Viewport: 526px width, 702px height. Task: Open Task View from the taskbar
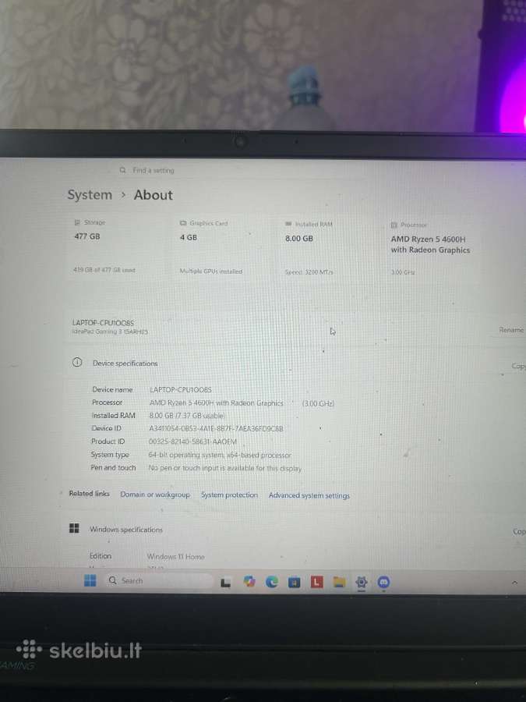(226, 582)
